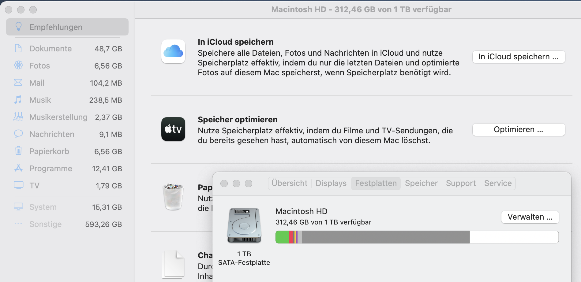This screenshot has height=282, width=581.
Task: Select the TV display icon in sidebar
Action: pyautogui.click(x=18, y=185)
